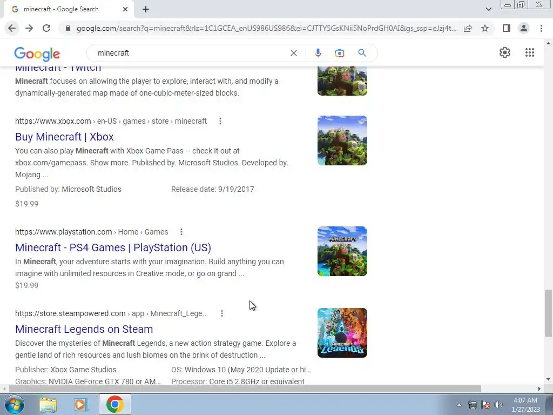Screen dimensions: 553x415
Task: Reload the Google search page
Action: pyautogui.click(x=46, y=28)
